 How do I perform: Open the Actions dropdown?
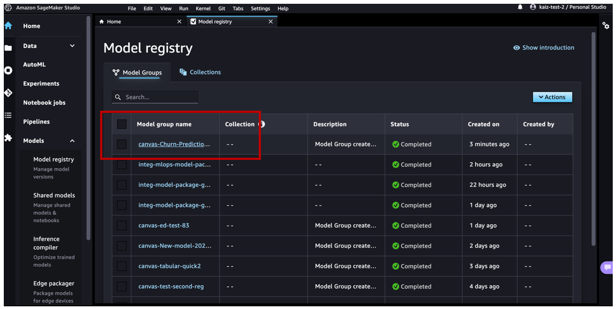pos(552,97)
